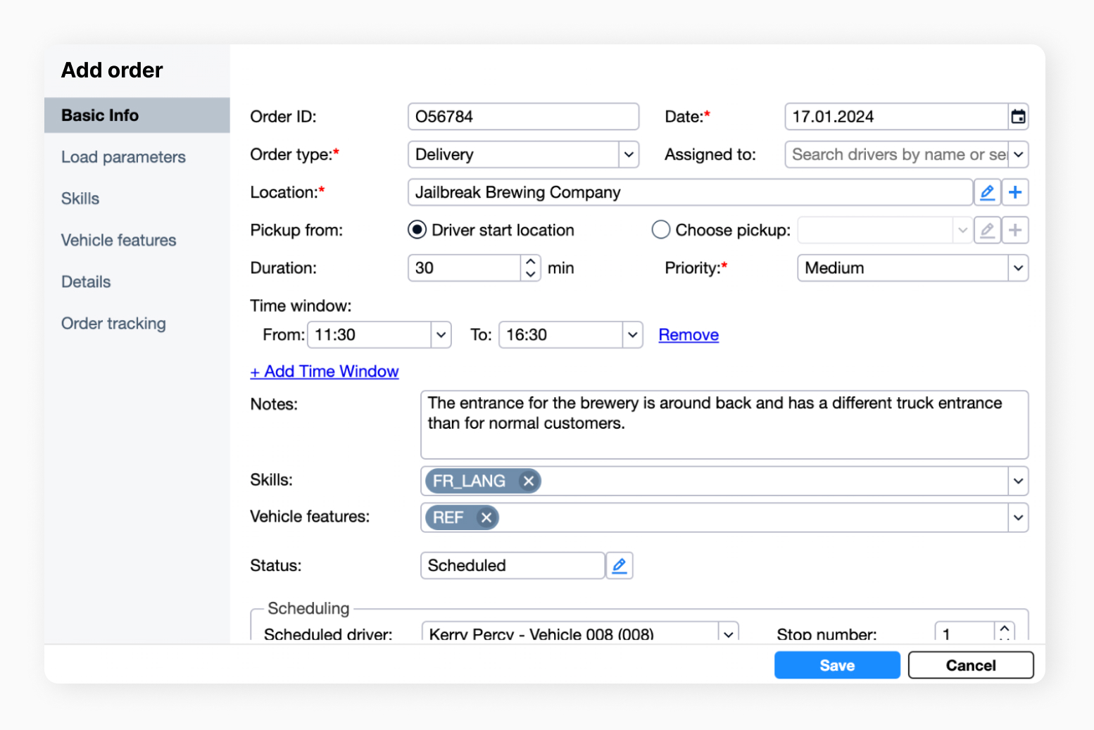The height and width of the screenshot is (730, 1094).
Task: Edit the Scheduled status
Action: click(619, 565)
